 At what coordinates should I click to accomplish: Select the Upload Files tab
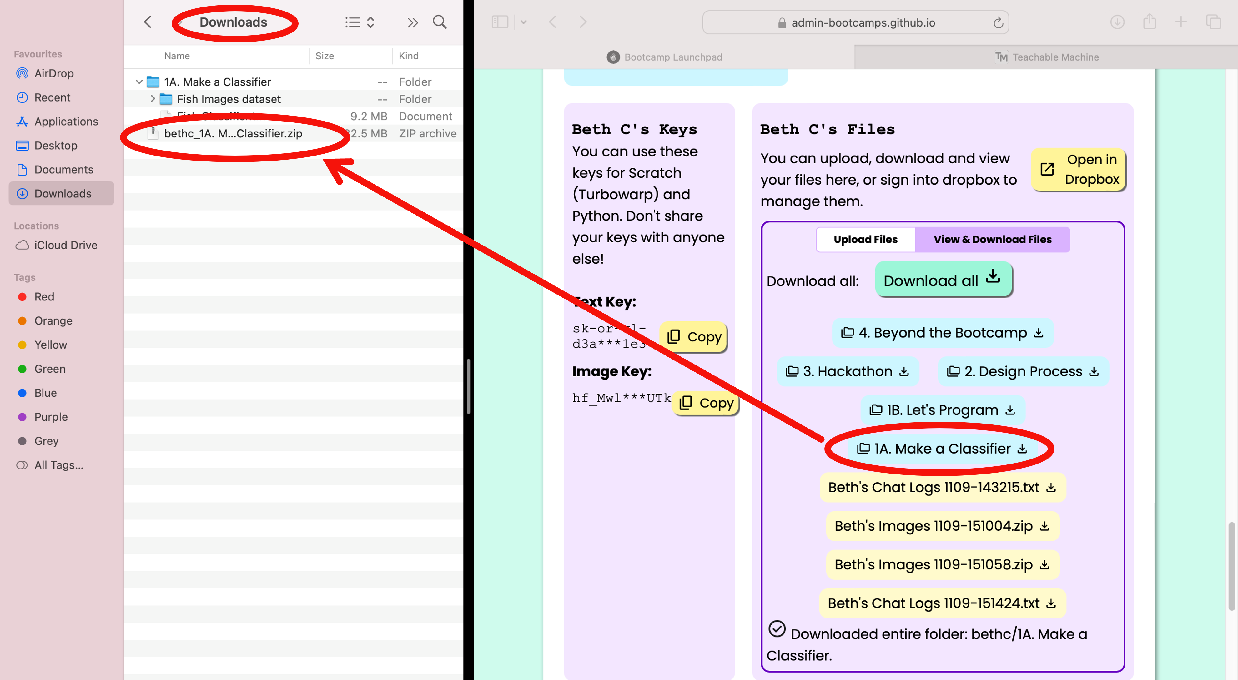866,239
